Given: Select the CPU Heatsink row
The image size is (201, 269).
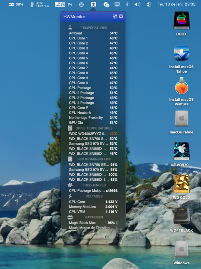Looking at the screenshot, I should tap(93, 113).
